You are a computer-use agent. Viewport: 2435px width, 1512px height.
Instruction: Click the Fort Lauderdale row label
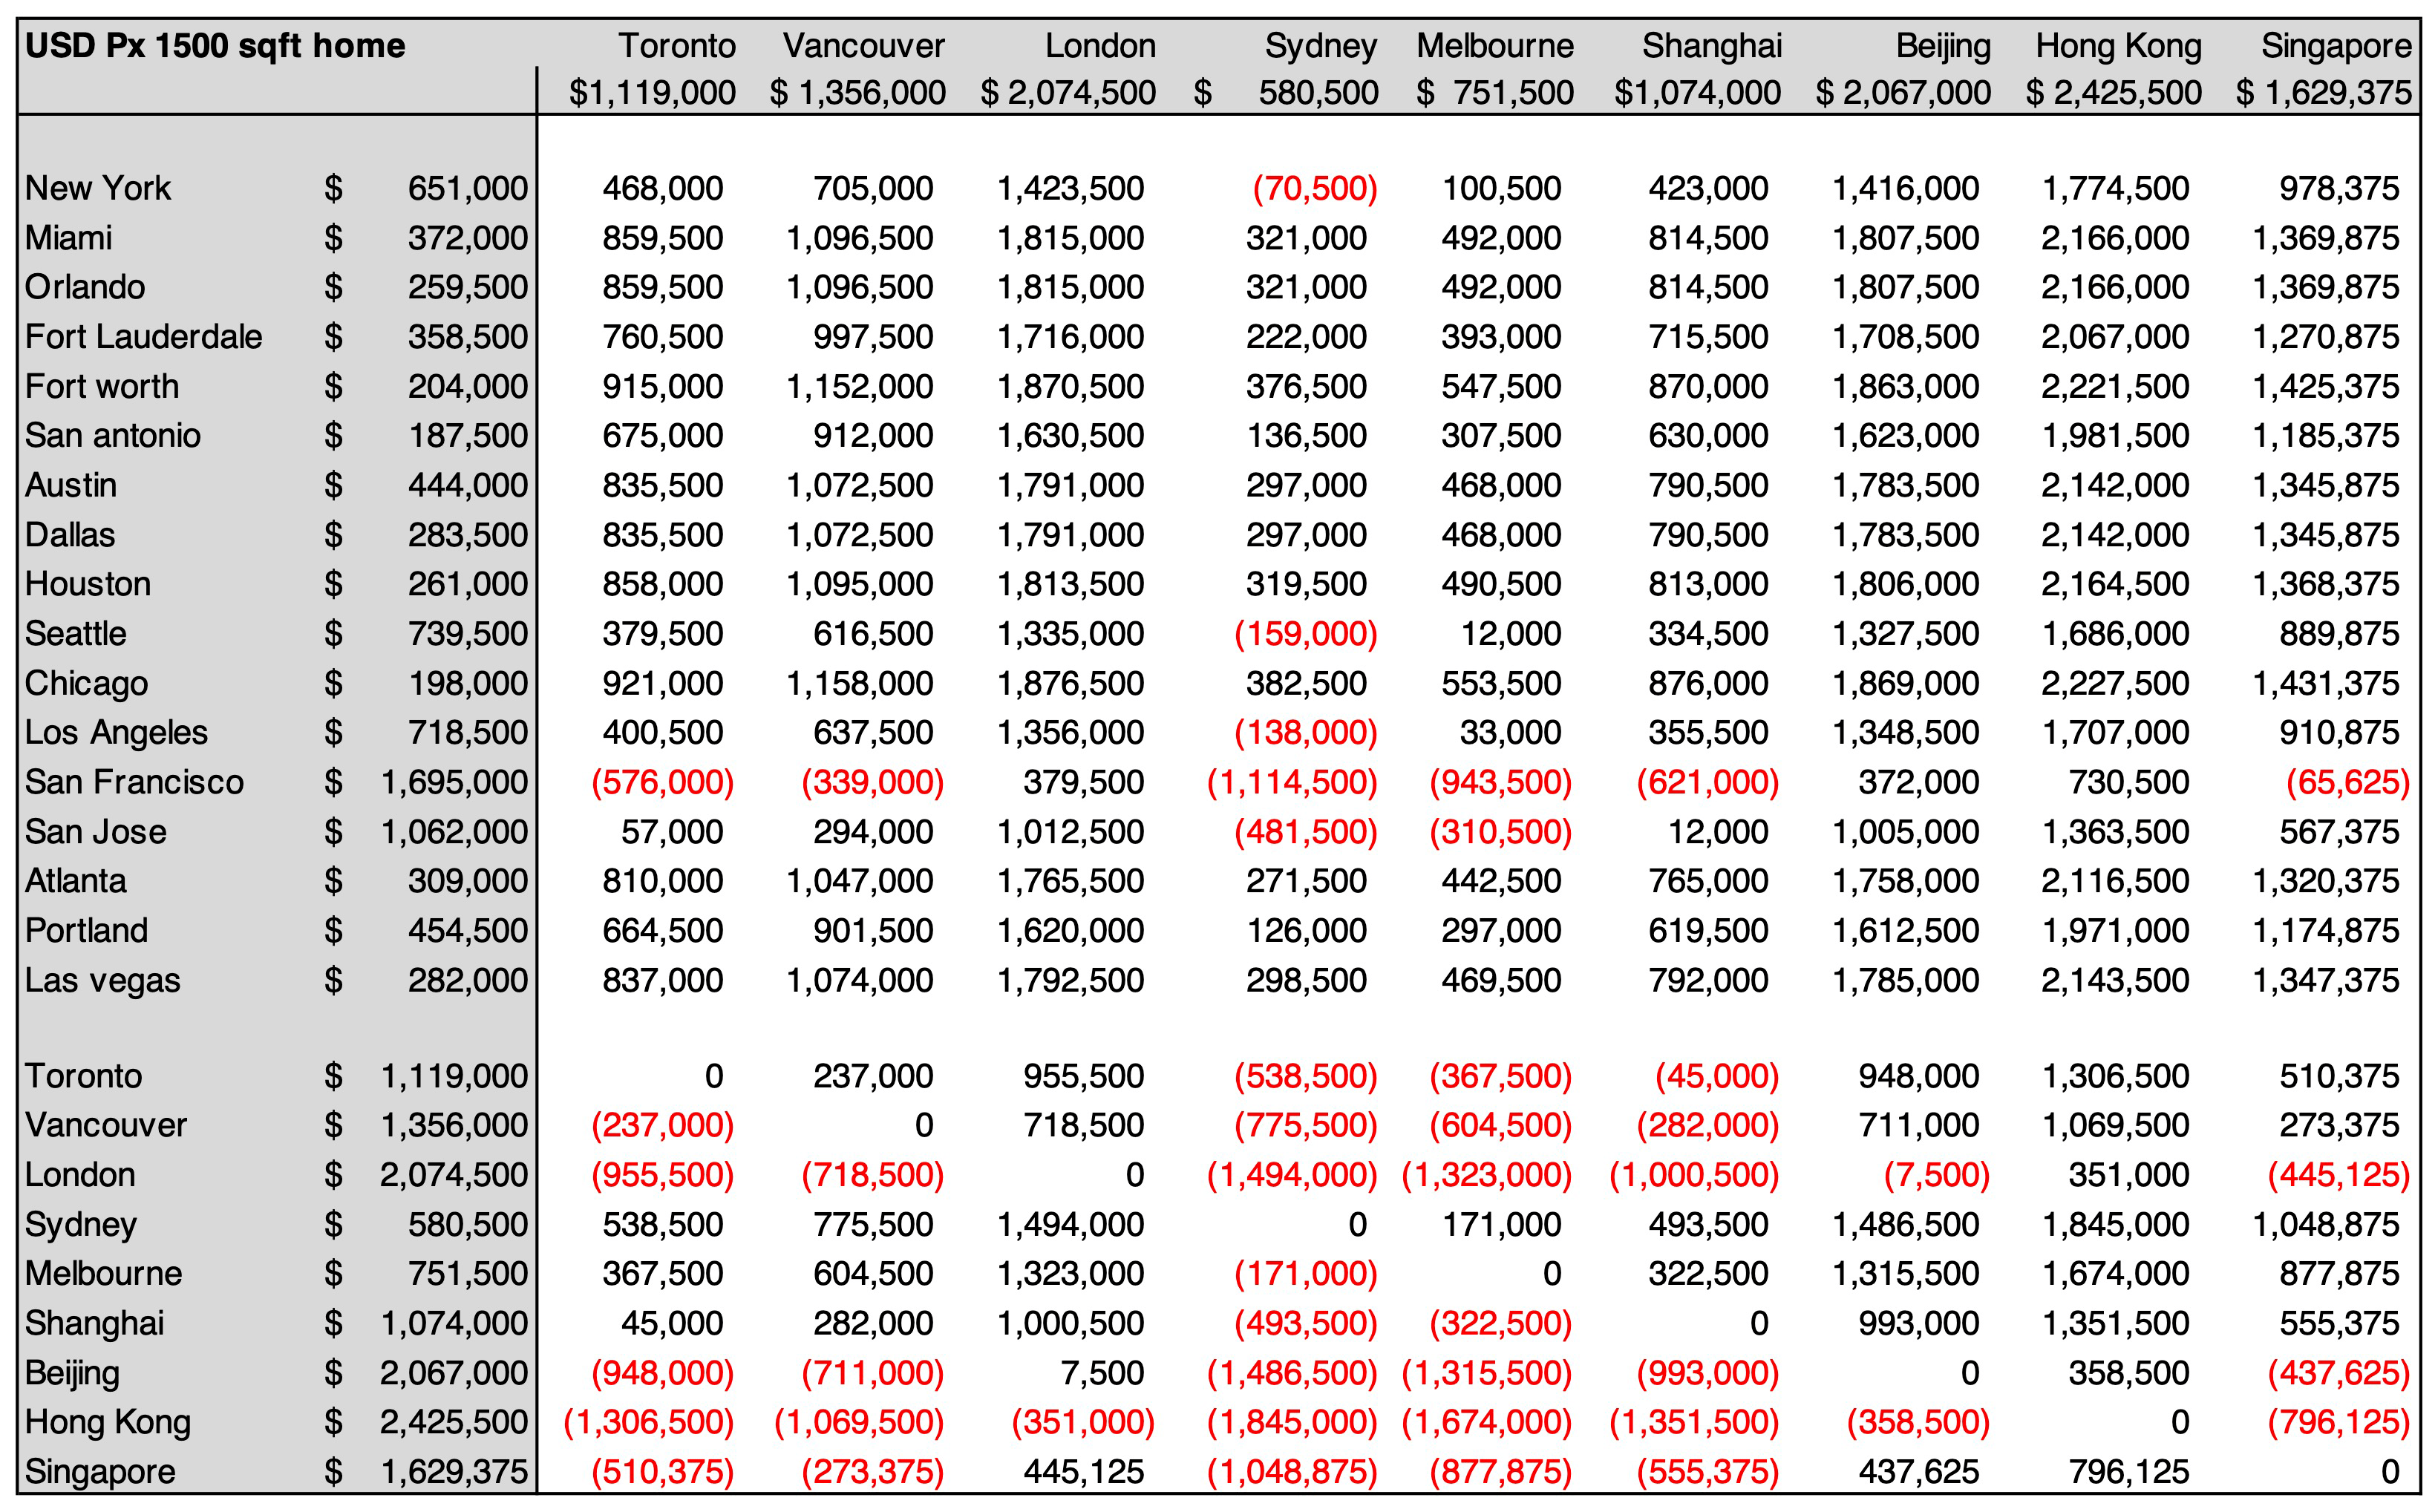click(143, 337)
